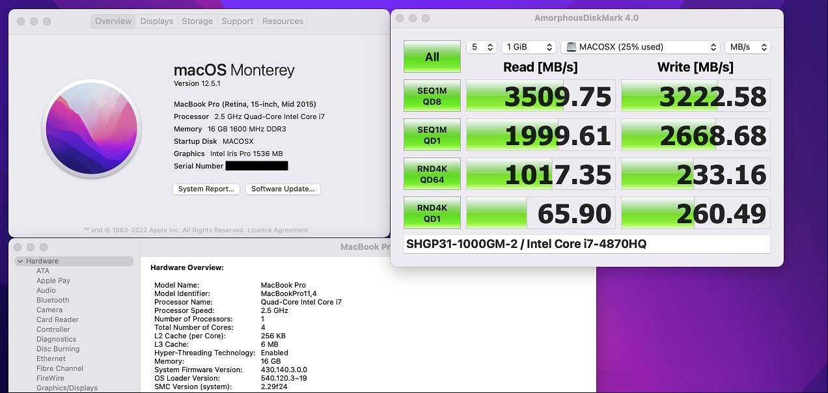This screenshot has width=828, height=393.
Task: Select Disc Burning in the sidebar
Action: (58, 349)
